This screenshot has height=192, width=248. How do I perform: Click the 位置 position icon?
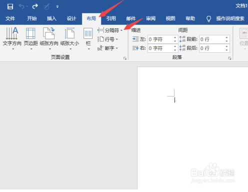coord(244,33)
